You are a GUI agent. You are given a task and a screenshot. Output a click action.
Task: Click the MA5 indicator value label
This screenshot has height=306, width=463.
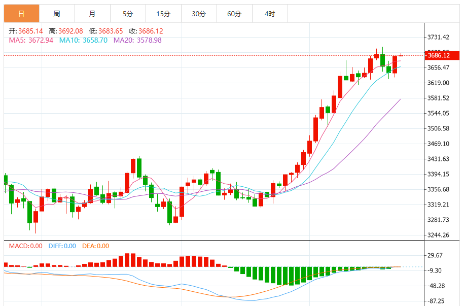[31, 40]
